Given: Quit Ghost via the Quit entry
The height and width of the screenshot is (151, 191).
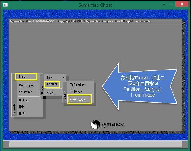Looking at the screenshot, I should [x=21, y=113].
